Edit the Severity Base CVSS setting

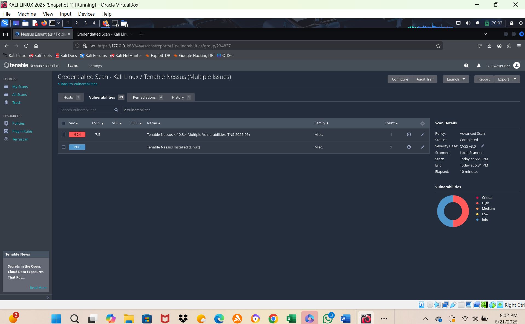coord(483,146)
